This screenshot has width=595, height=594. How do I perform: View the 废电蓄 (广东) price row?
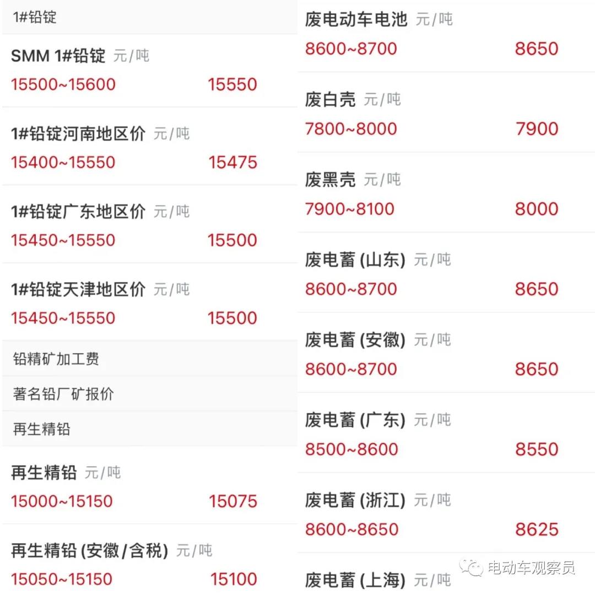[x=446, y=433]
